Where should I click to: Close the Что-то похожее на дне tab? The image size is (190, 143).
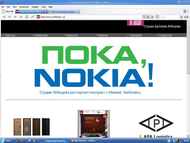coord(78,12)
